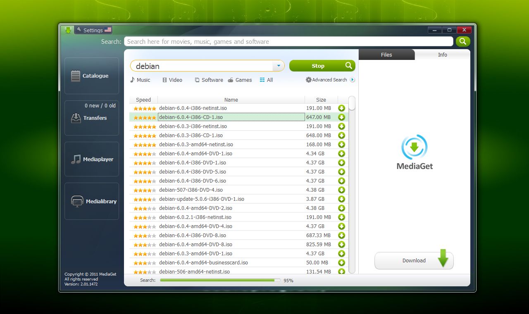
Task: Click the star rating of debian-6.0.4-amd64-businesscard.iso
Action: point(145,263)
